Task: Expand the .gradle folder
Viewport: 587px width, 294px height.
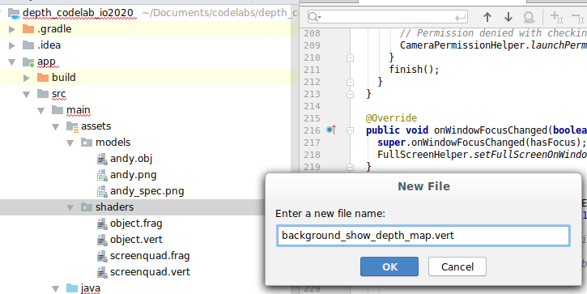Action: 12,29
